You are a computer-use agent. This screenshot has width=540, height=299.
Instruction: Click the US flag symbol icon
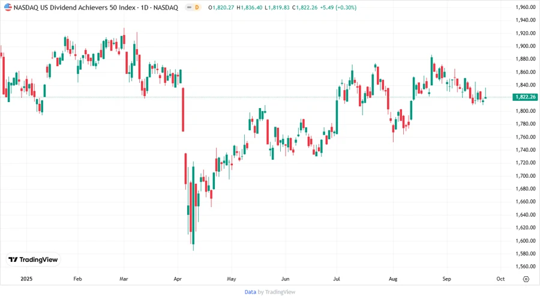[8, 7]
